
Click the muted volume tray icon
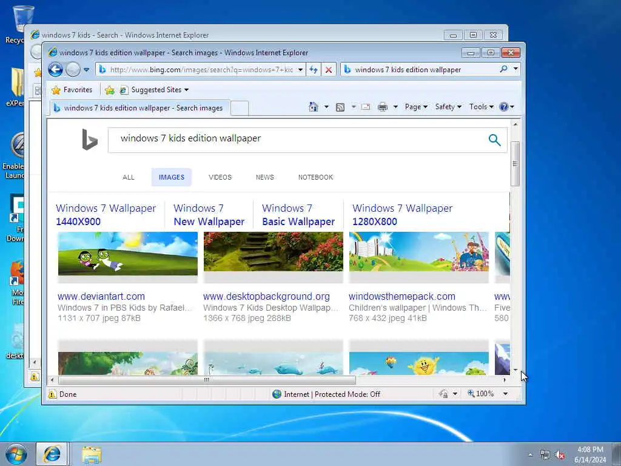click(x=560, y=455)
